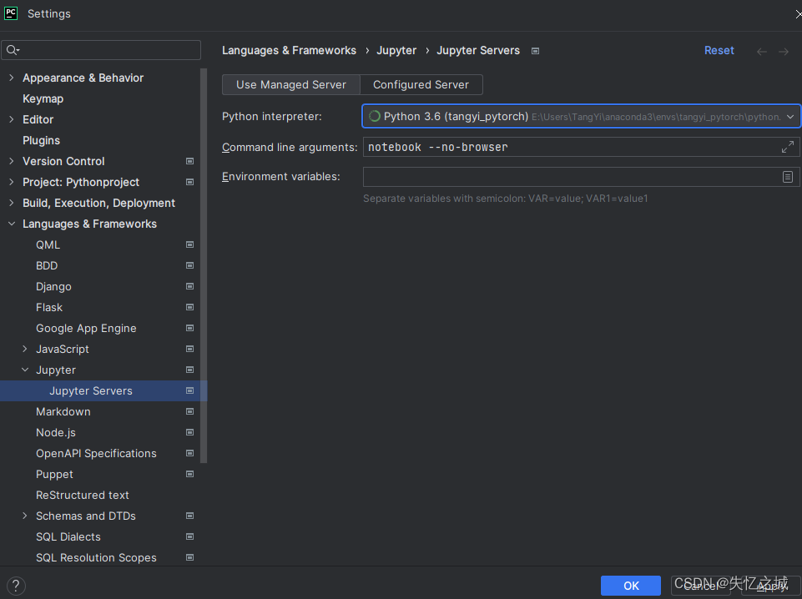This screenshot has height=599, width=802.
Task: Click project-level icon beside JavaScript
Action: tap(189, 349)
